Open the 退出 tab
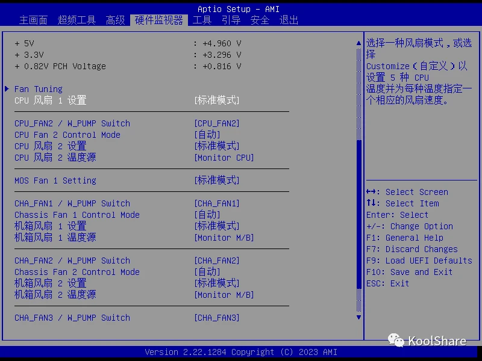 (x=289, y=20)
